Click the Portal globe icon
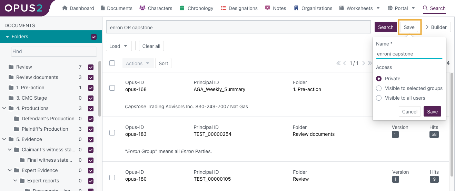The height and width of the screenshot is (191, 455). (390, 8)
